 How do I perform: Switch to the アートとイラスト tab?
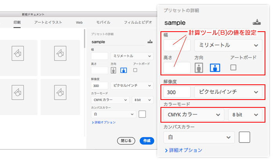pyautogui.click(x=48, y=23)
